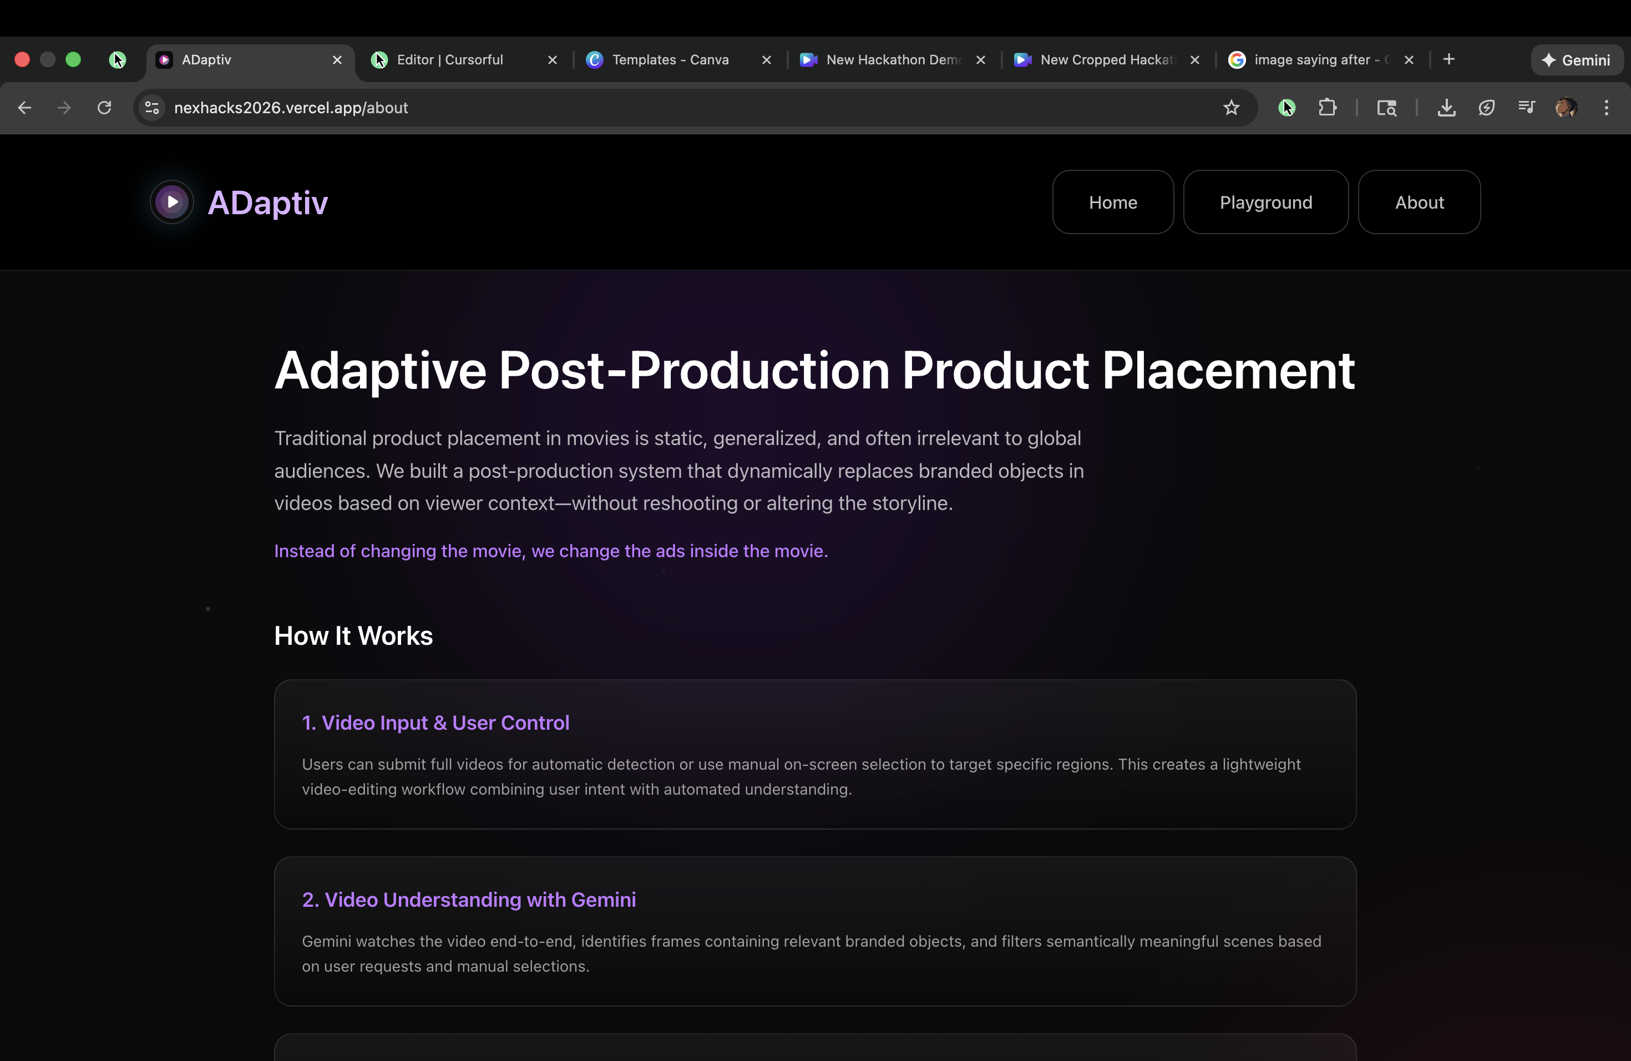Open the Chrome three-dot menu
Viewport: 1631px width, 1061px height.
click(x=1605, y=108)
